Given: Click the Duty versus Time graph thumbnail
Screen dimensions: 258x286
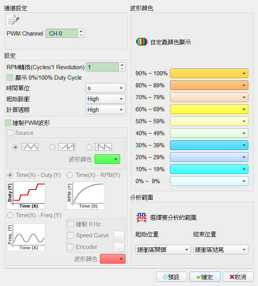Looking at the screenshot, I should (26, 196).
